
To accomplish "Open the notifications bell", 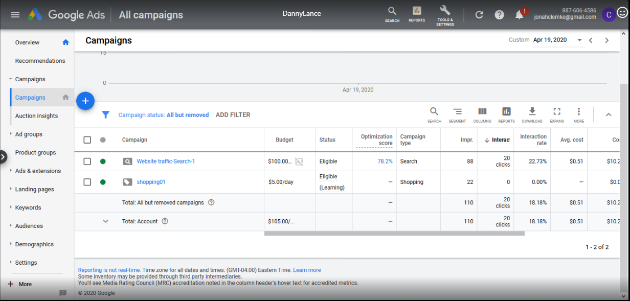I will pos(520,15).
